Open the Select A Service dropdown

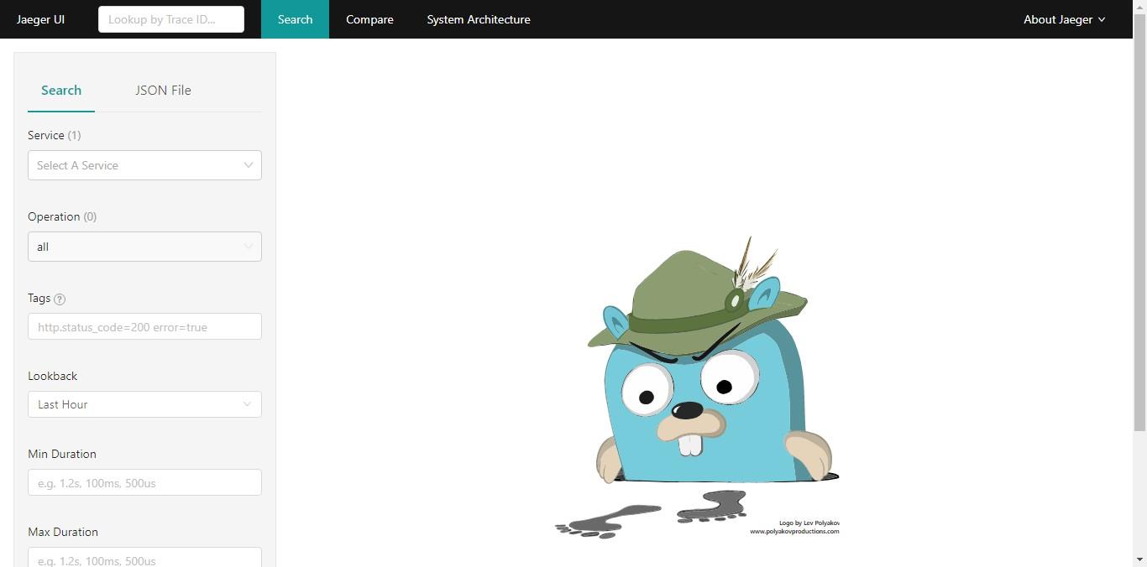144,165
